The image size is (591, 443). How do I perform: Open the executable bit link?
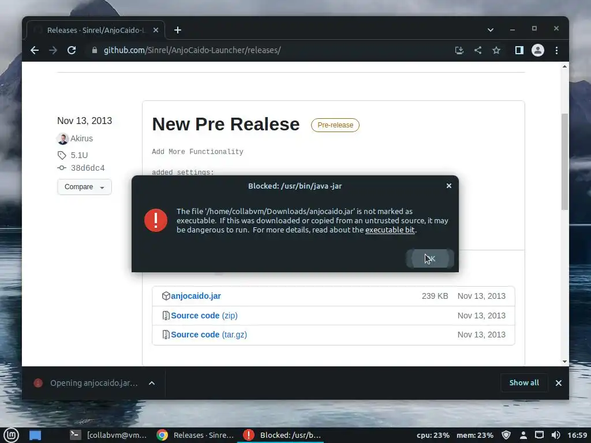pos(390,230)
